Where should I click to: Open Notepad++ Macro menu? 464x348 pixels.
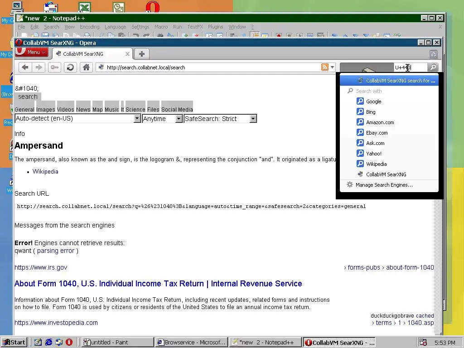click(x=161, y=27)
